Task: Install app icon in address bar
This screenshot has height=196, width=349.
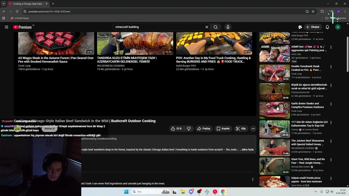Action: [307, 11]
